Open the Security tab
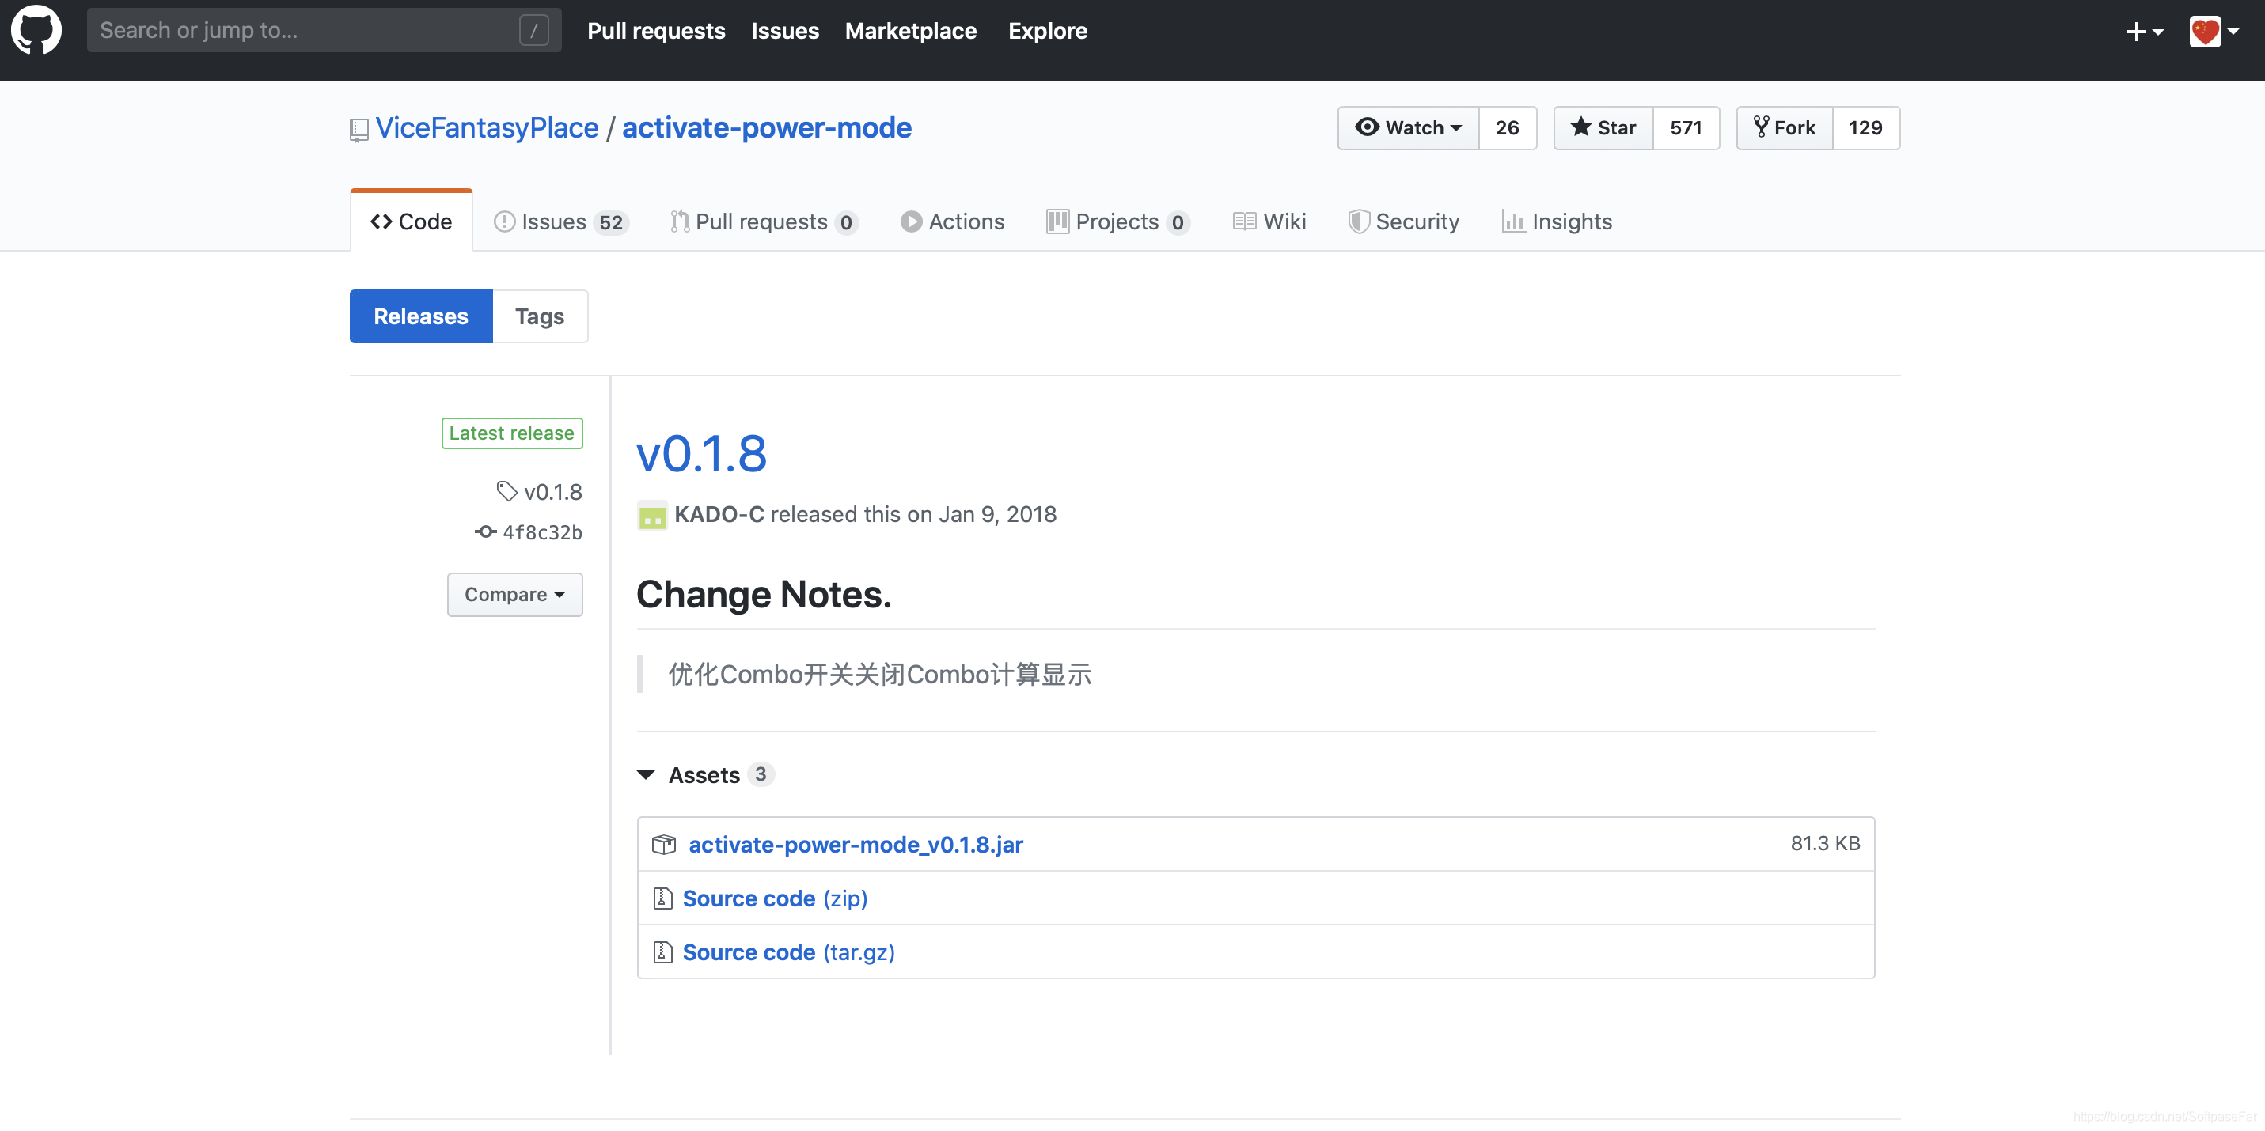 (1403, 221)
